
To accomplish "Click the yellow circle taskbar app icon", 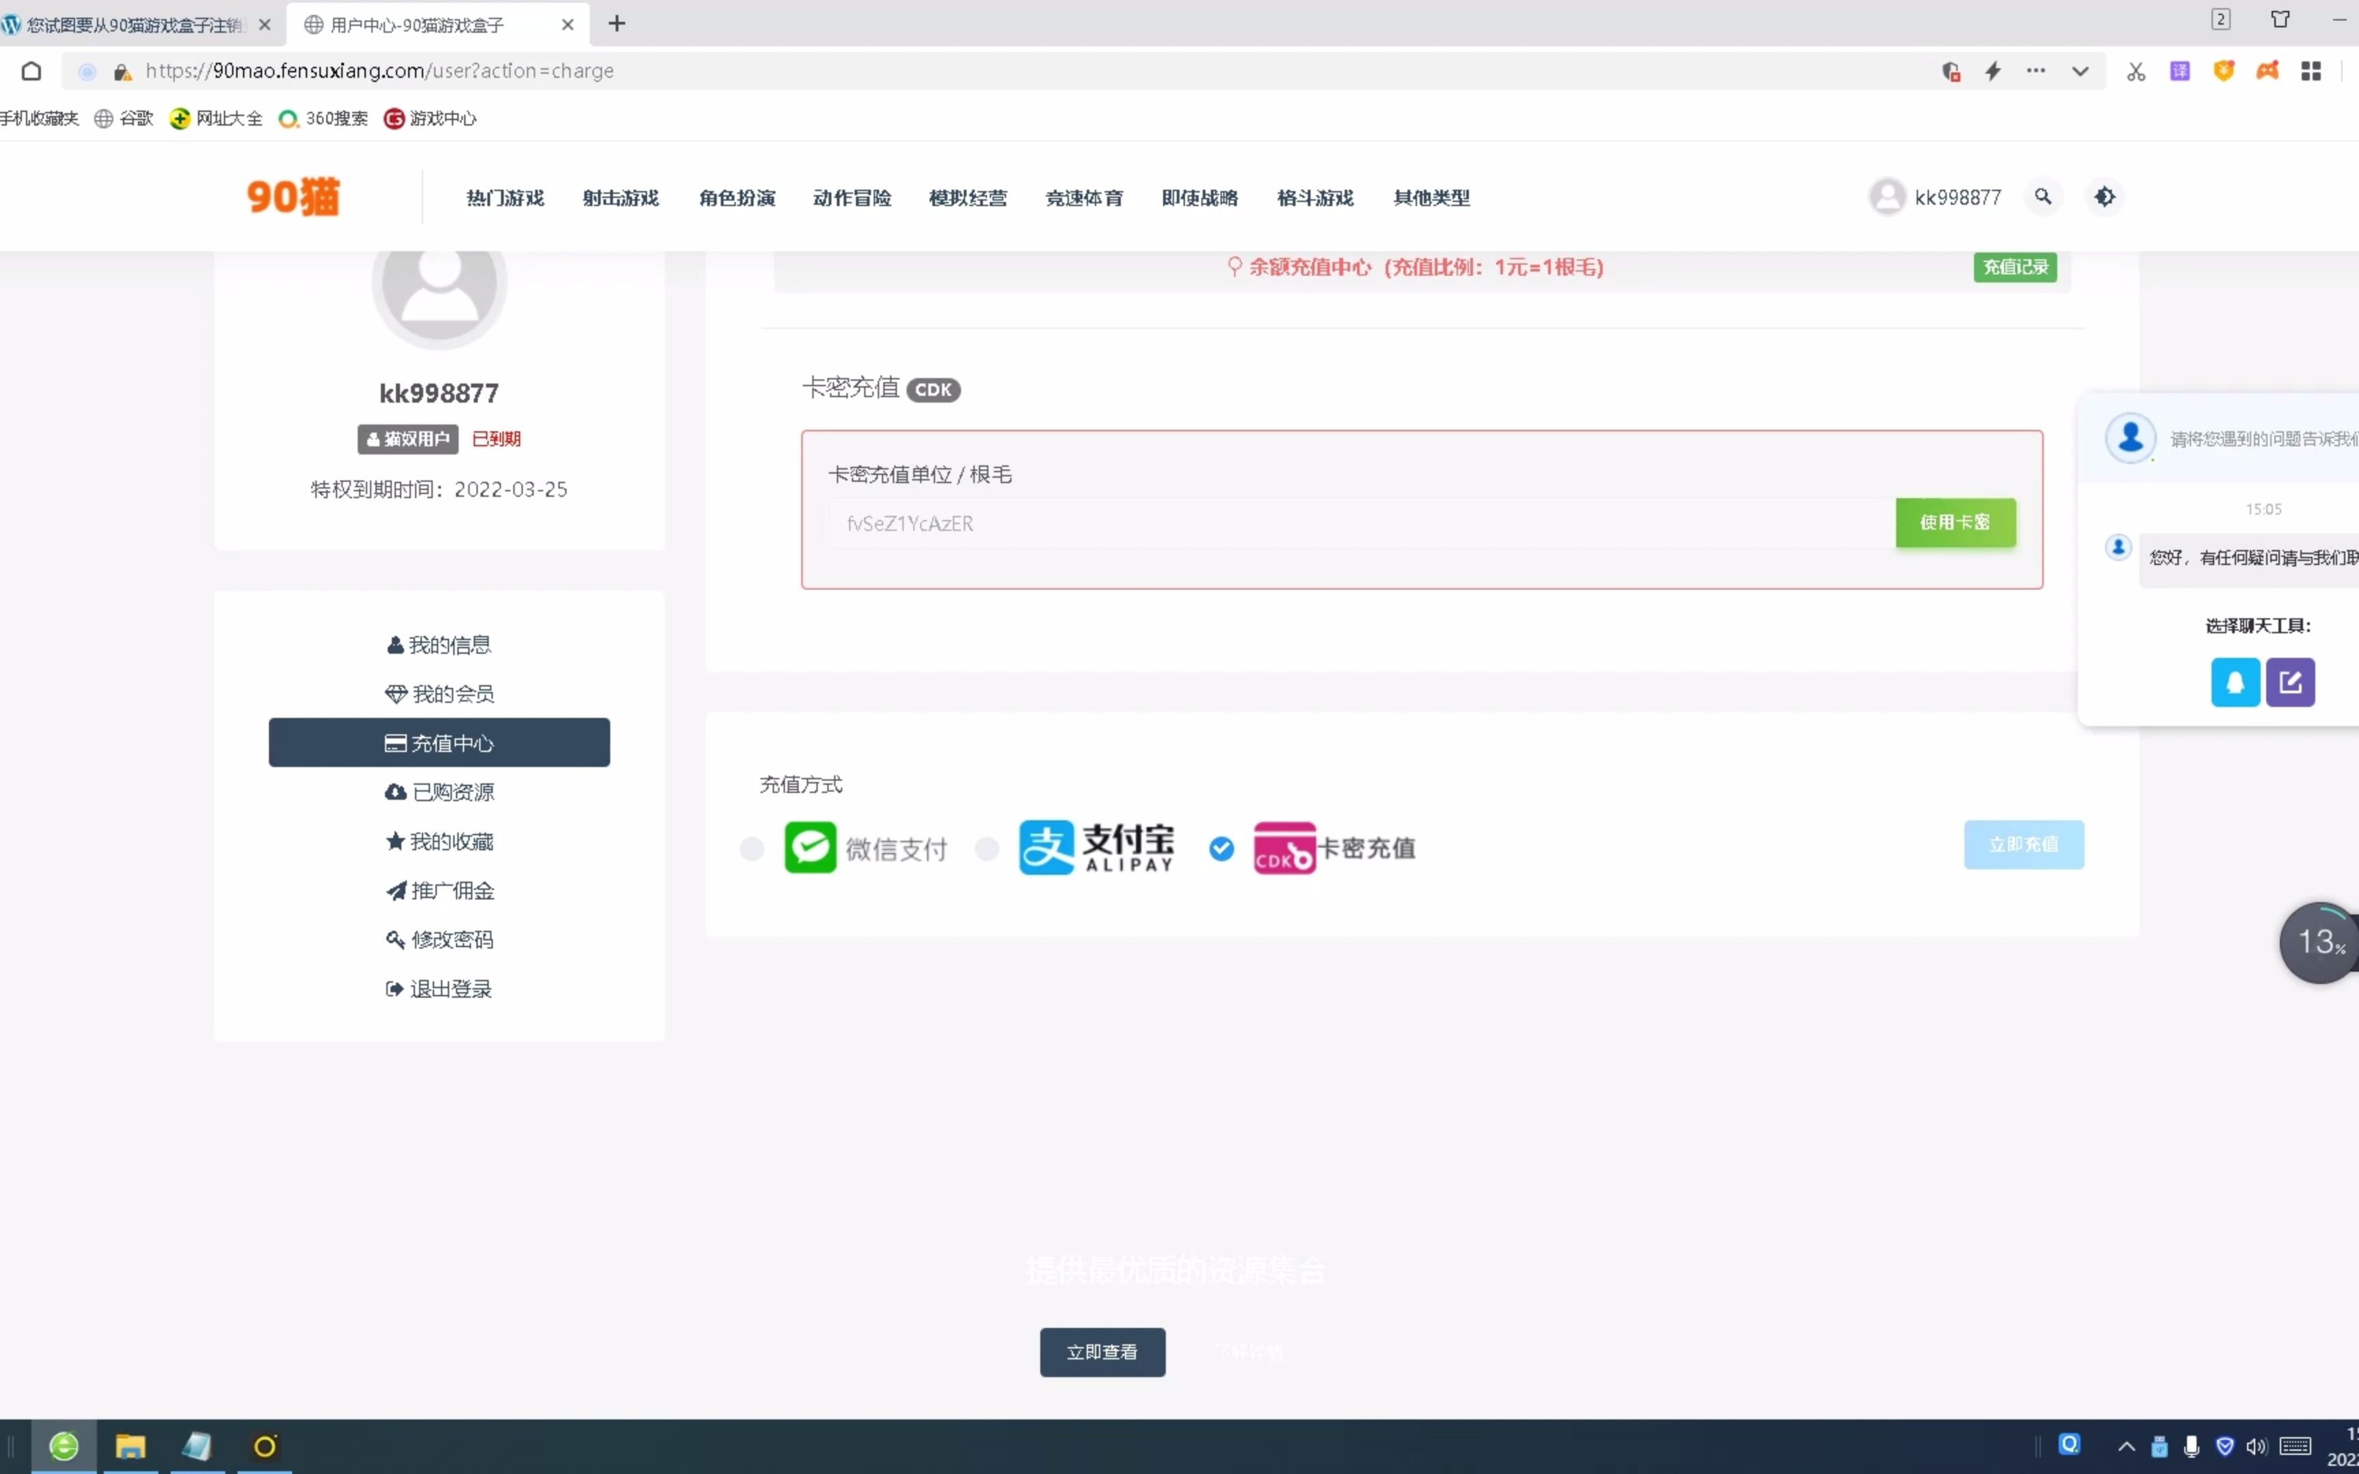I will coord(265,1446).
